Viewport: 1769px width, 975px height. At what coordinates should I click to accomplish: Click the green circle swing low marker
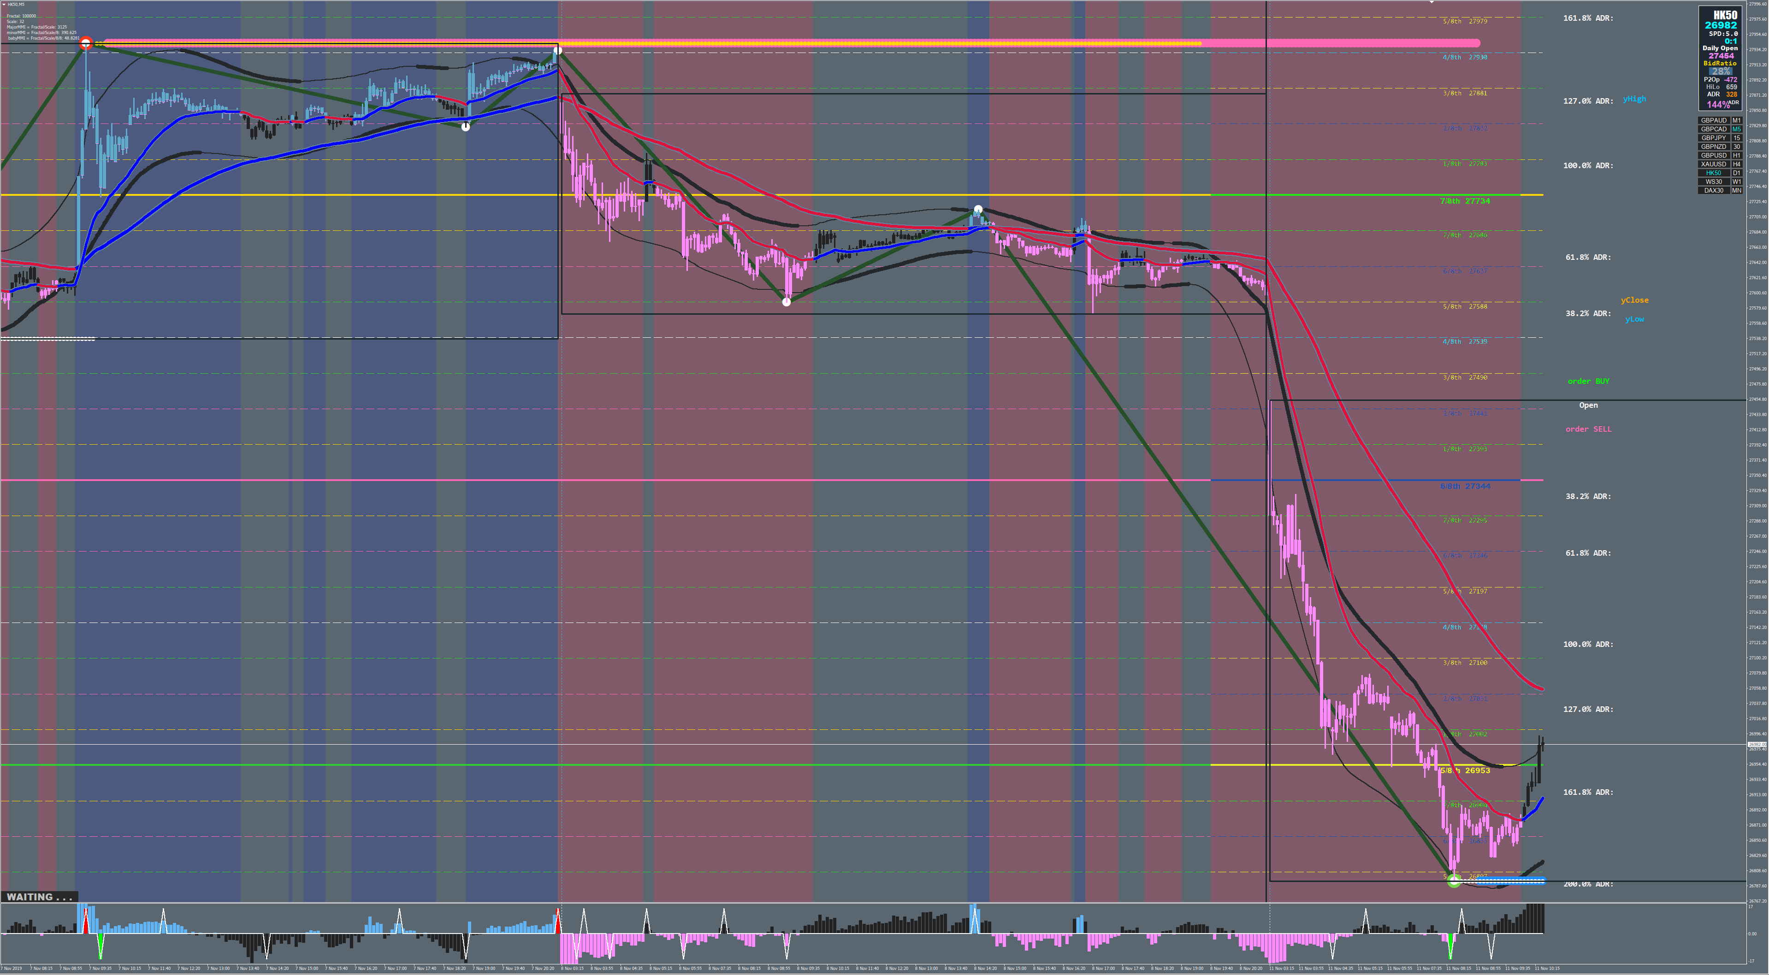1454,881
